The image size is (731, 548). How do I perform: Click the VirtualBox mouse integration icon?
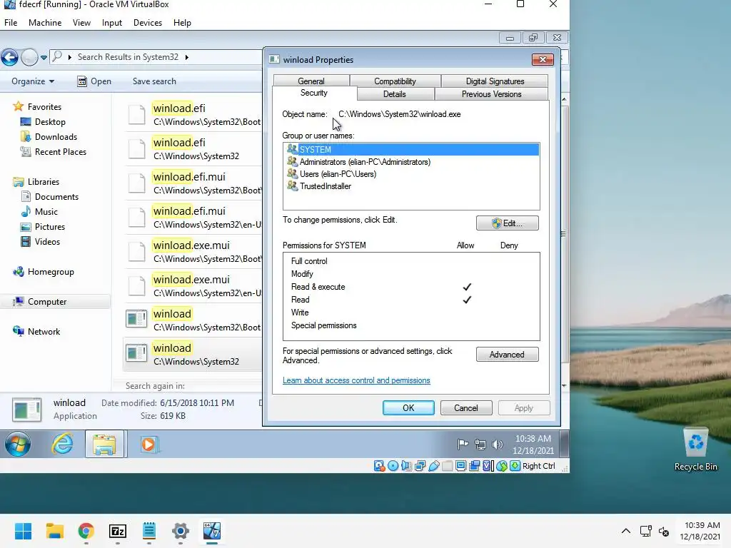point(502,466)
